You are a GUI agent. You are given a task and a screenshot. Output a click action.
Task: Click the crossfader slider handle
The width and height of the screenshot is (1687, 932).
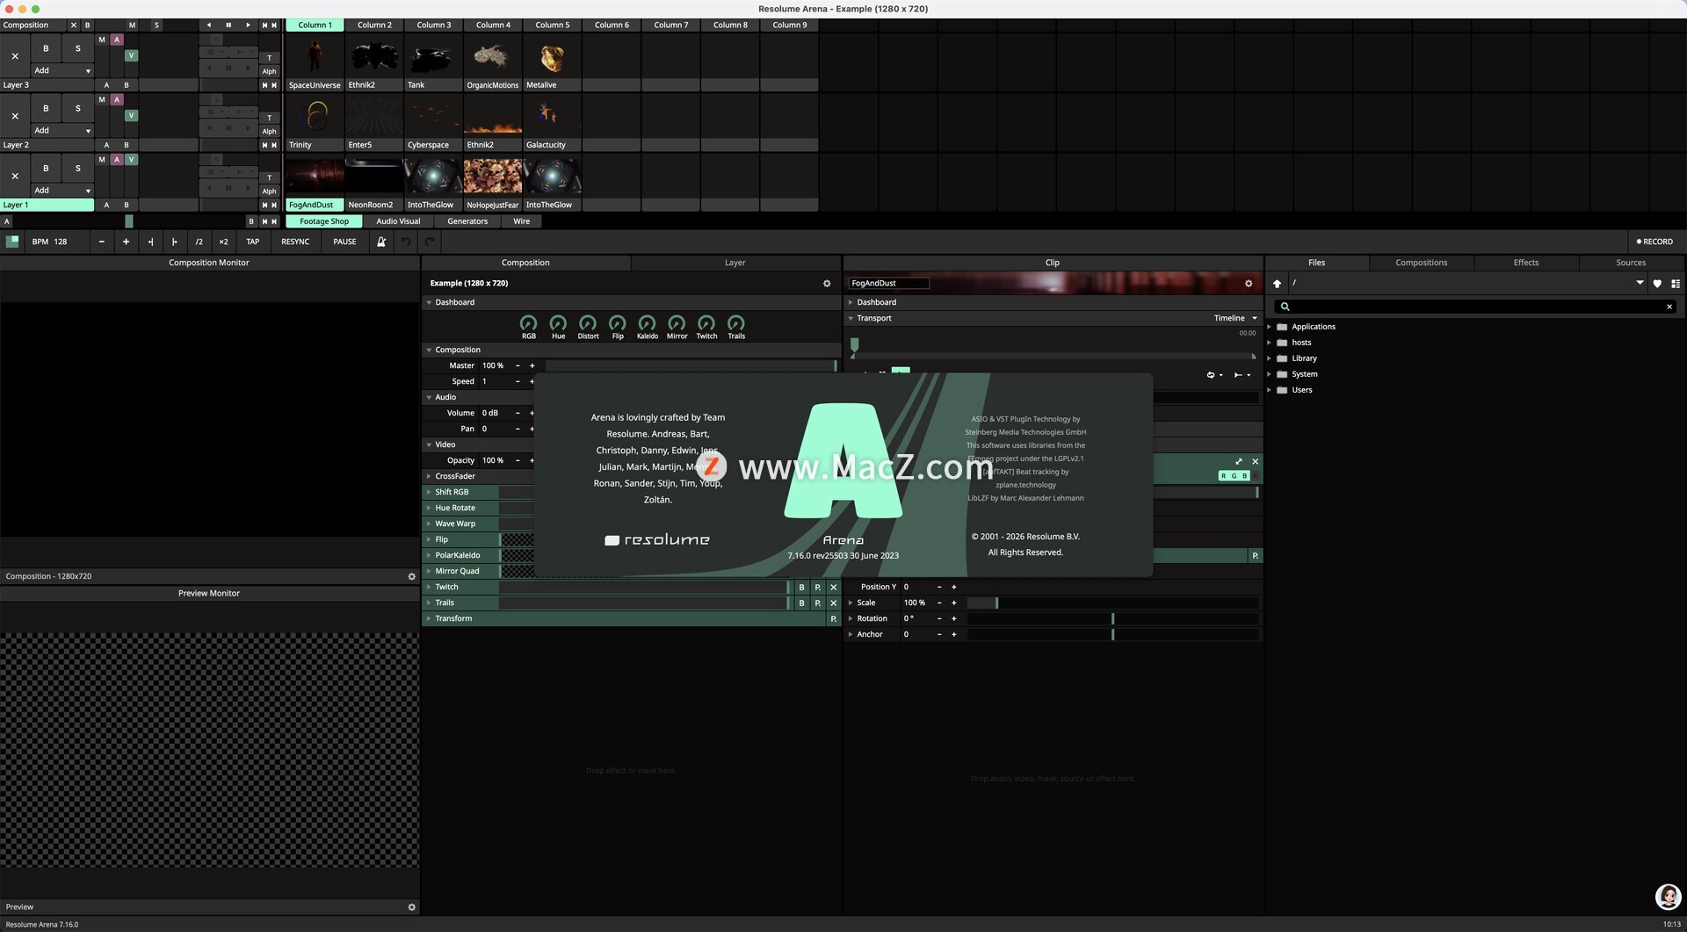[129, 221]
